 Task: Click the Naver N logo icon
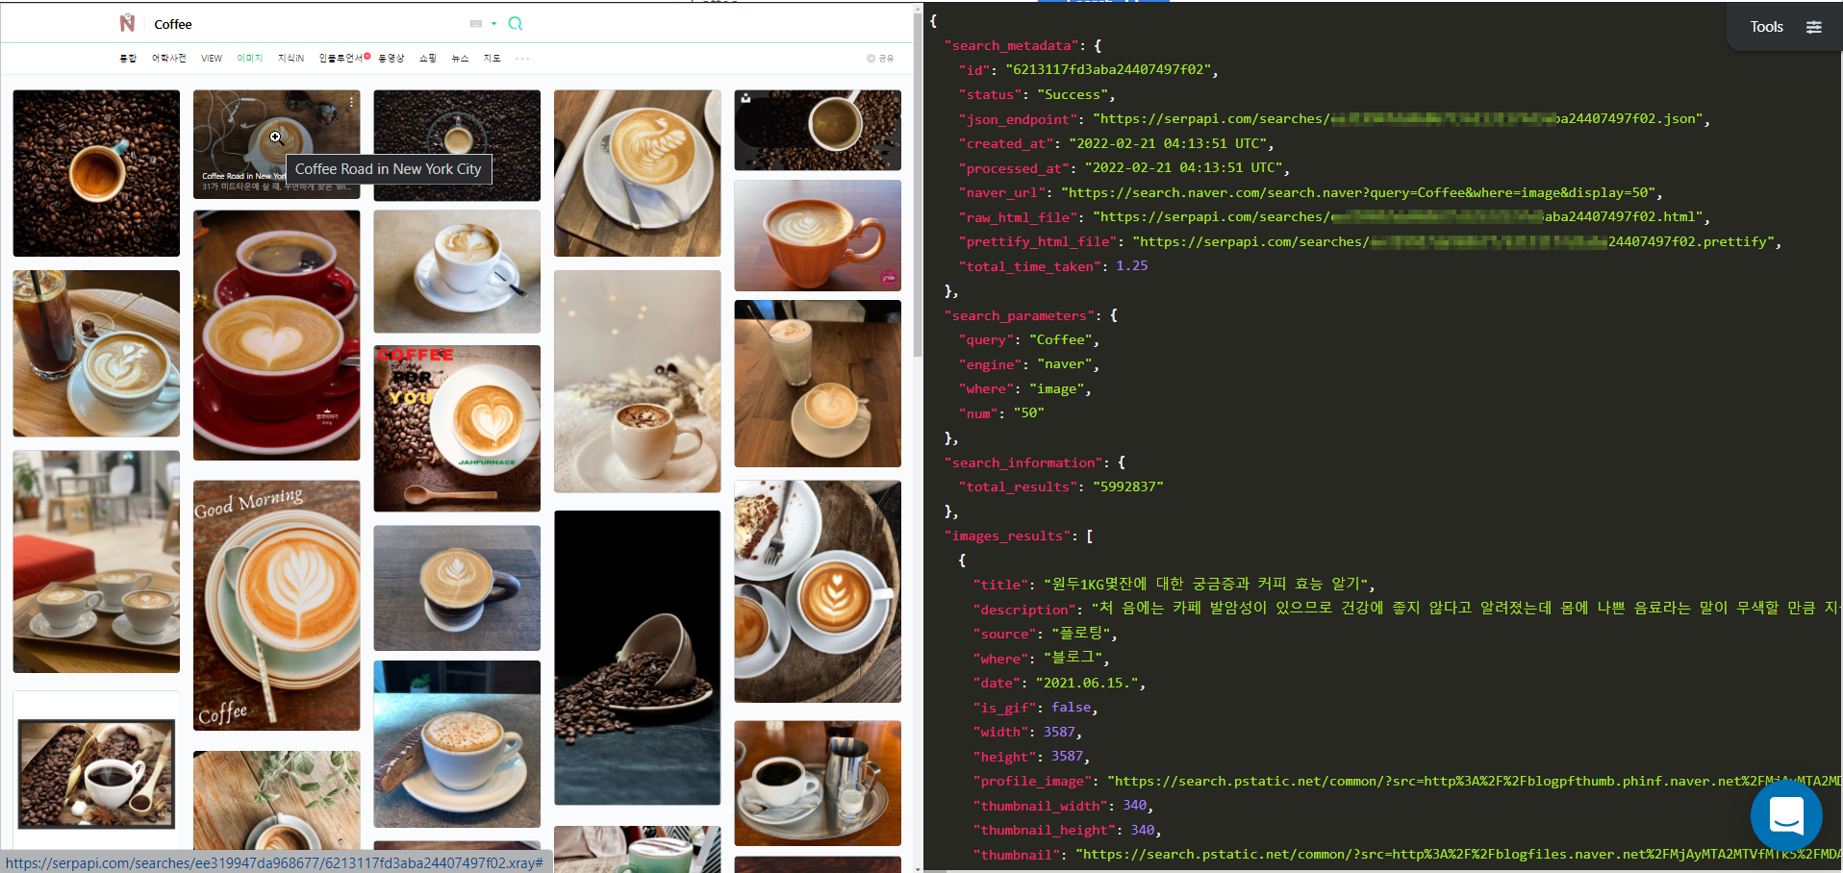127,23
